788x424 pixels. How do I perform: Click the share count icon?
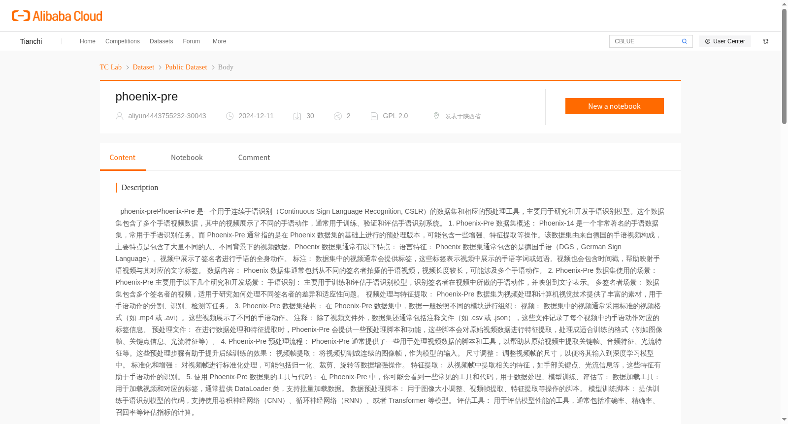click(338, 116)
